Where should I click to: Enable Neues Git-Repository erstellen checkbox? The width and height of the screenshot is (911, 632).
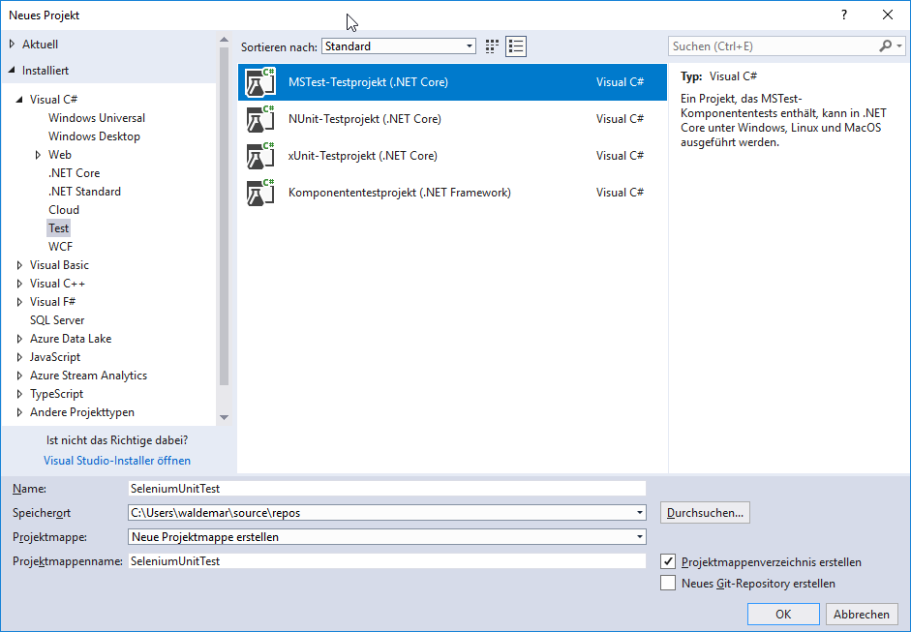click(668, 583)
